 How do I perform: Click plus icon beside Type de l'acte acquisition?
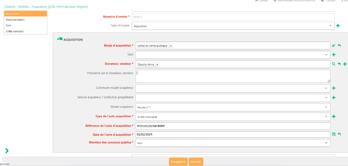[334, 117]
